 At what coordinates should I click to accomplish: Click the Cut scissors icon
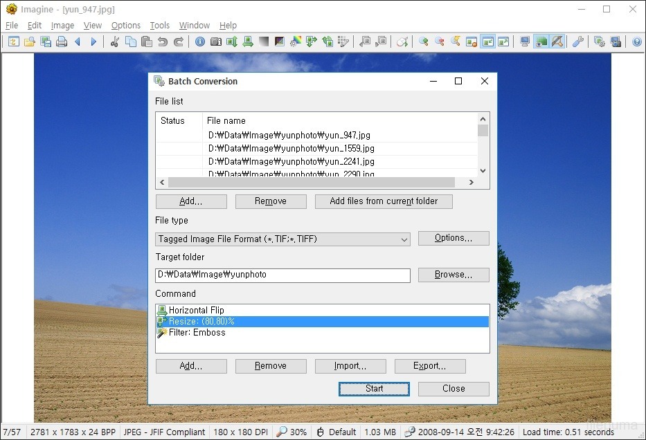pyautogui.click(x=115, y=42)
